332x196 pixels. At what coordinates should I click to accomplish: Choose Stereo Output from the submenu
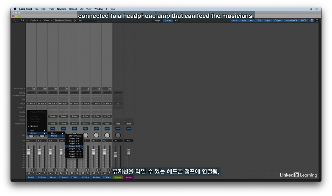point(74,136)
